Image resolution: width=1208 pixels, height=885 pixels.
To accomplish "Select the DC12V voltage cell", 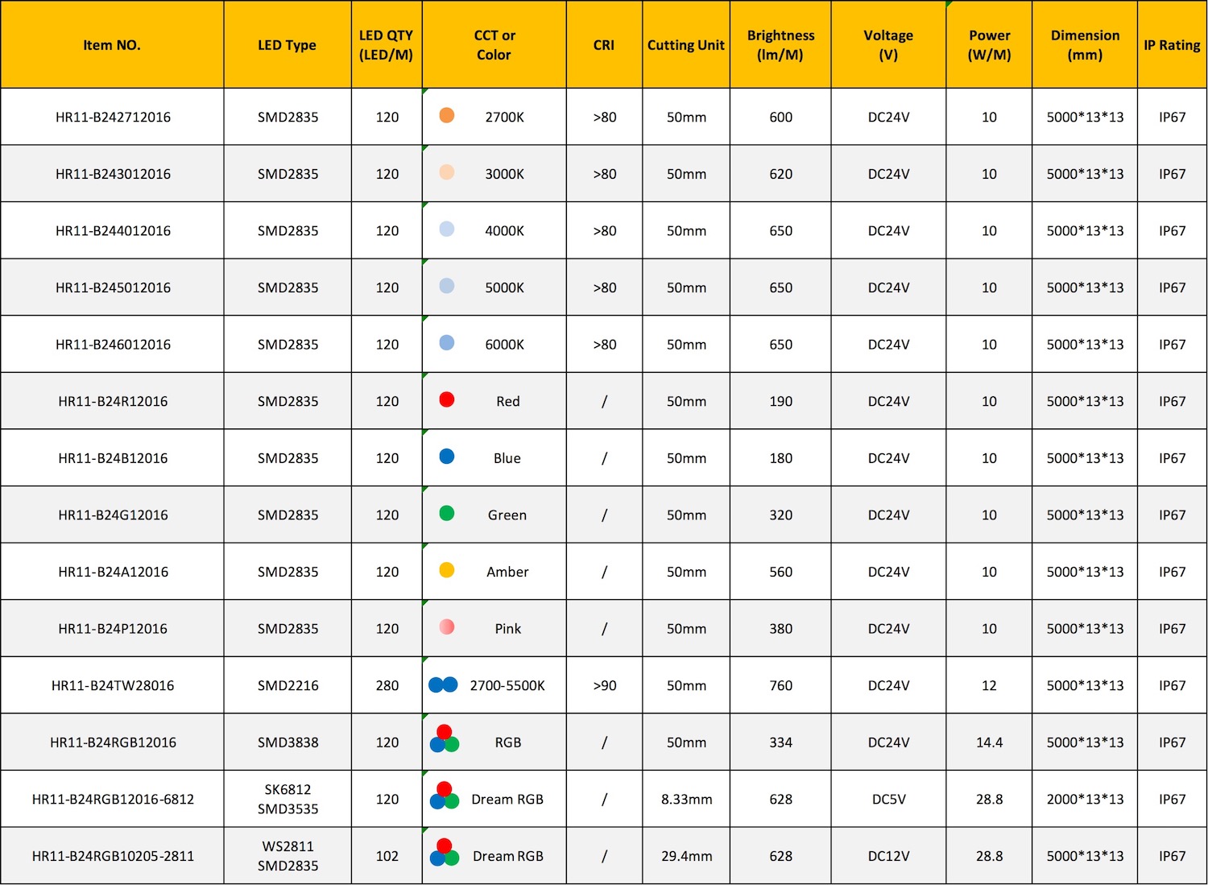I will 888,856.
